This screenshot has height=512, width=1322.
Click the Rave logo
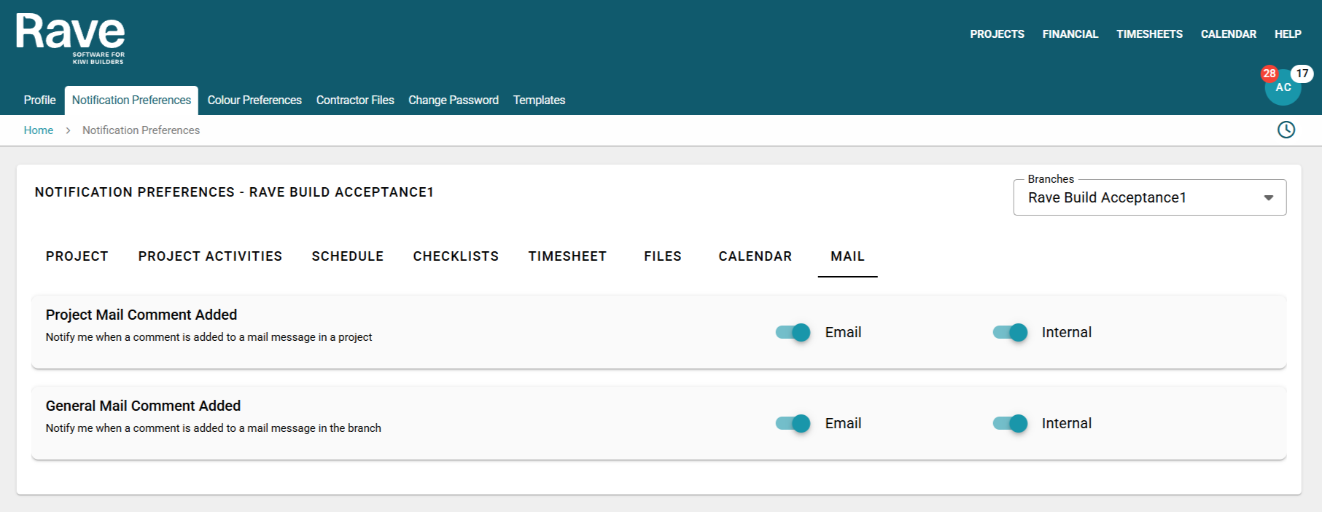click(71, 39)
